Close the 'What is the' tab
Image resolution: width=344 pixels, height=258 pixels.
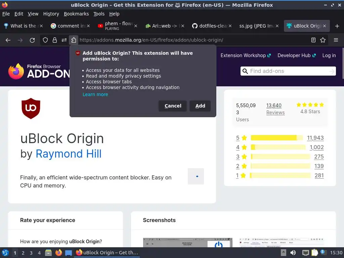(x=41, y=26)
